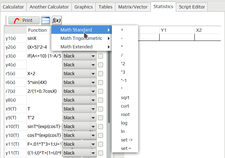Viewport: 225px width, 158px height.
Task: Open the Math Standard submenu
Action: 82,30
